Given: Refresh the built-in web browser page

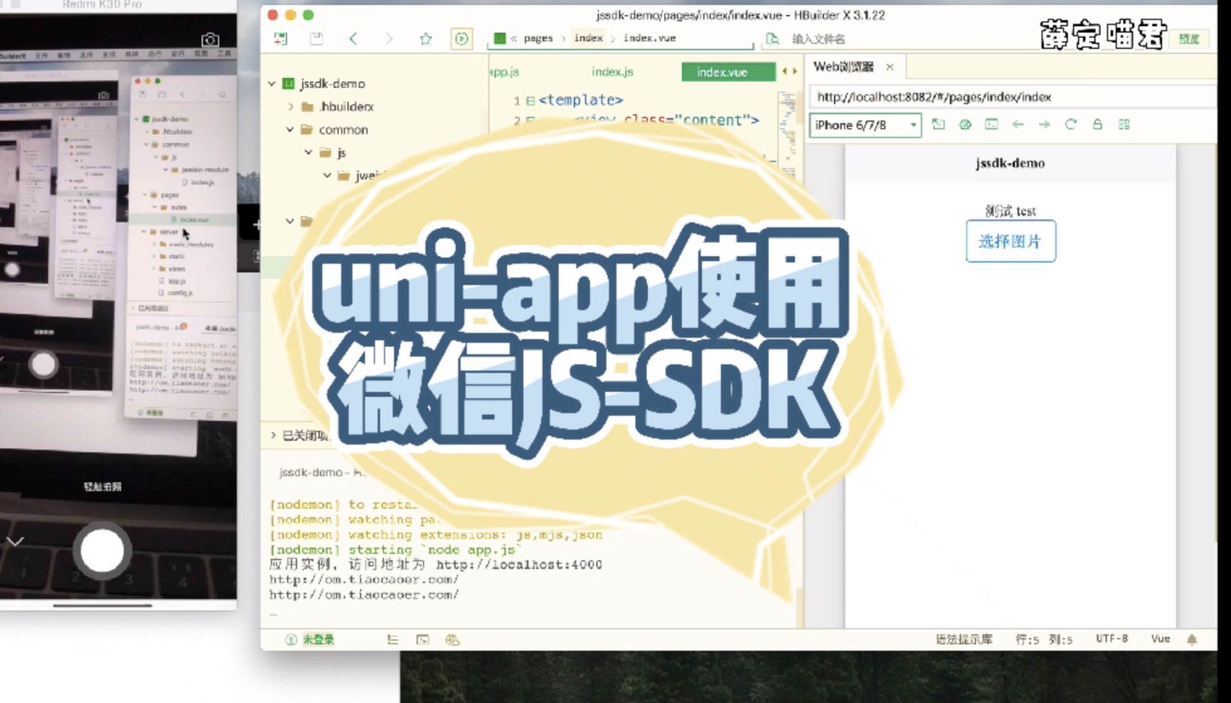Looking at the screenshot, I should click(1070, 125).
